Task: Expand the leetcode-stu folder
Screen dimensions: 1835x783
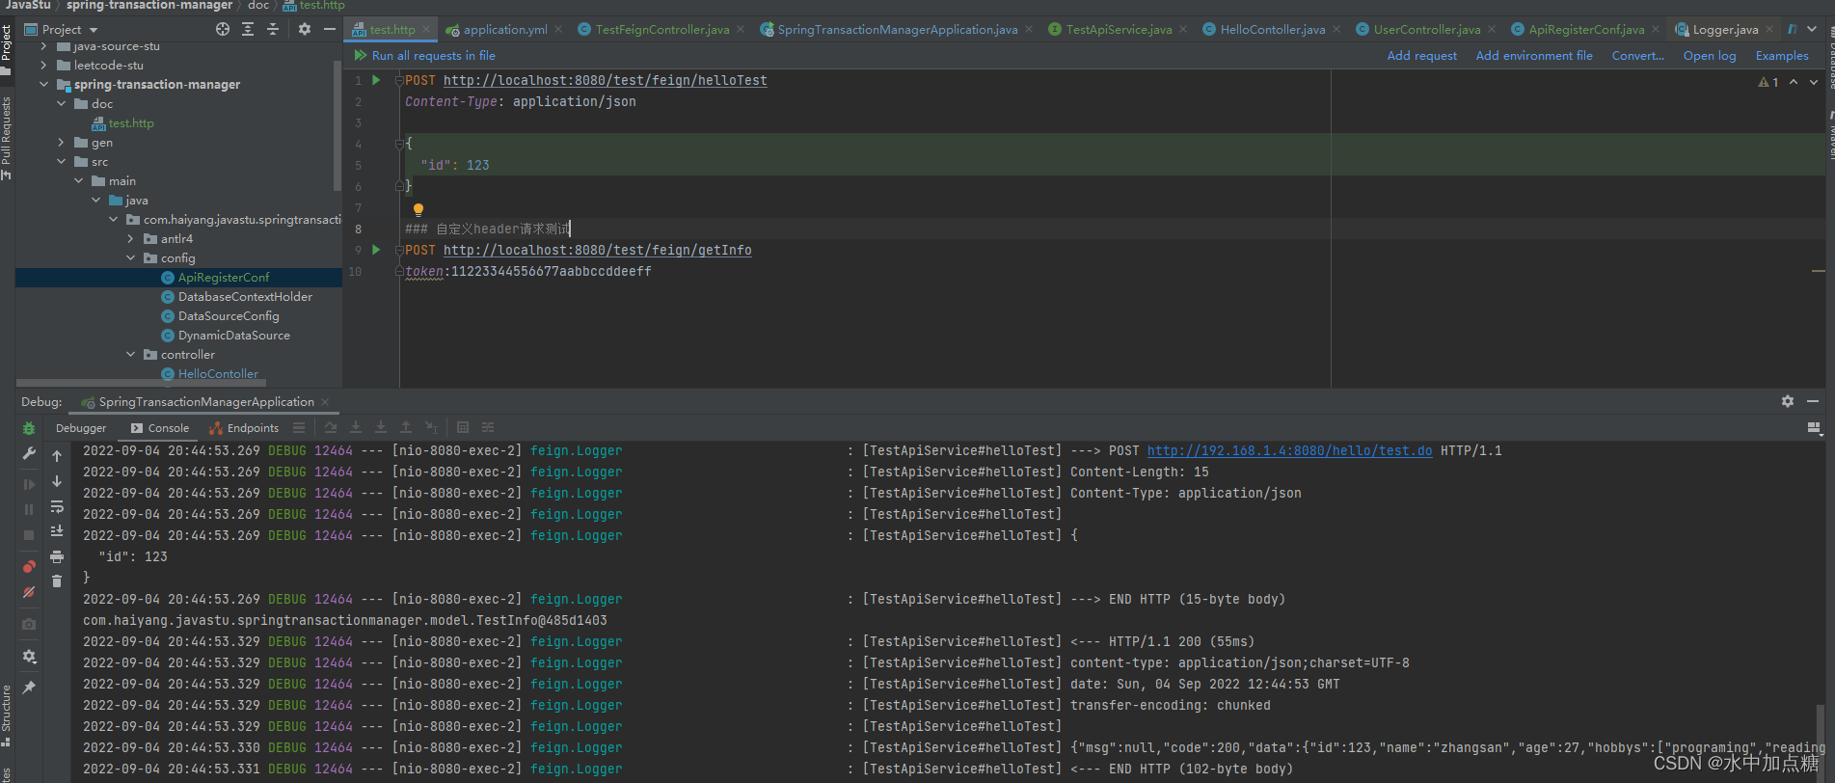Action: (x=43, y=66)
